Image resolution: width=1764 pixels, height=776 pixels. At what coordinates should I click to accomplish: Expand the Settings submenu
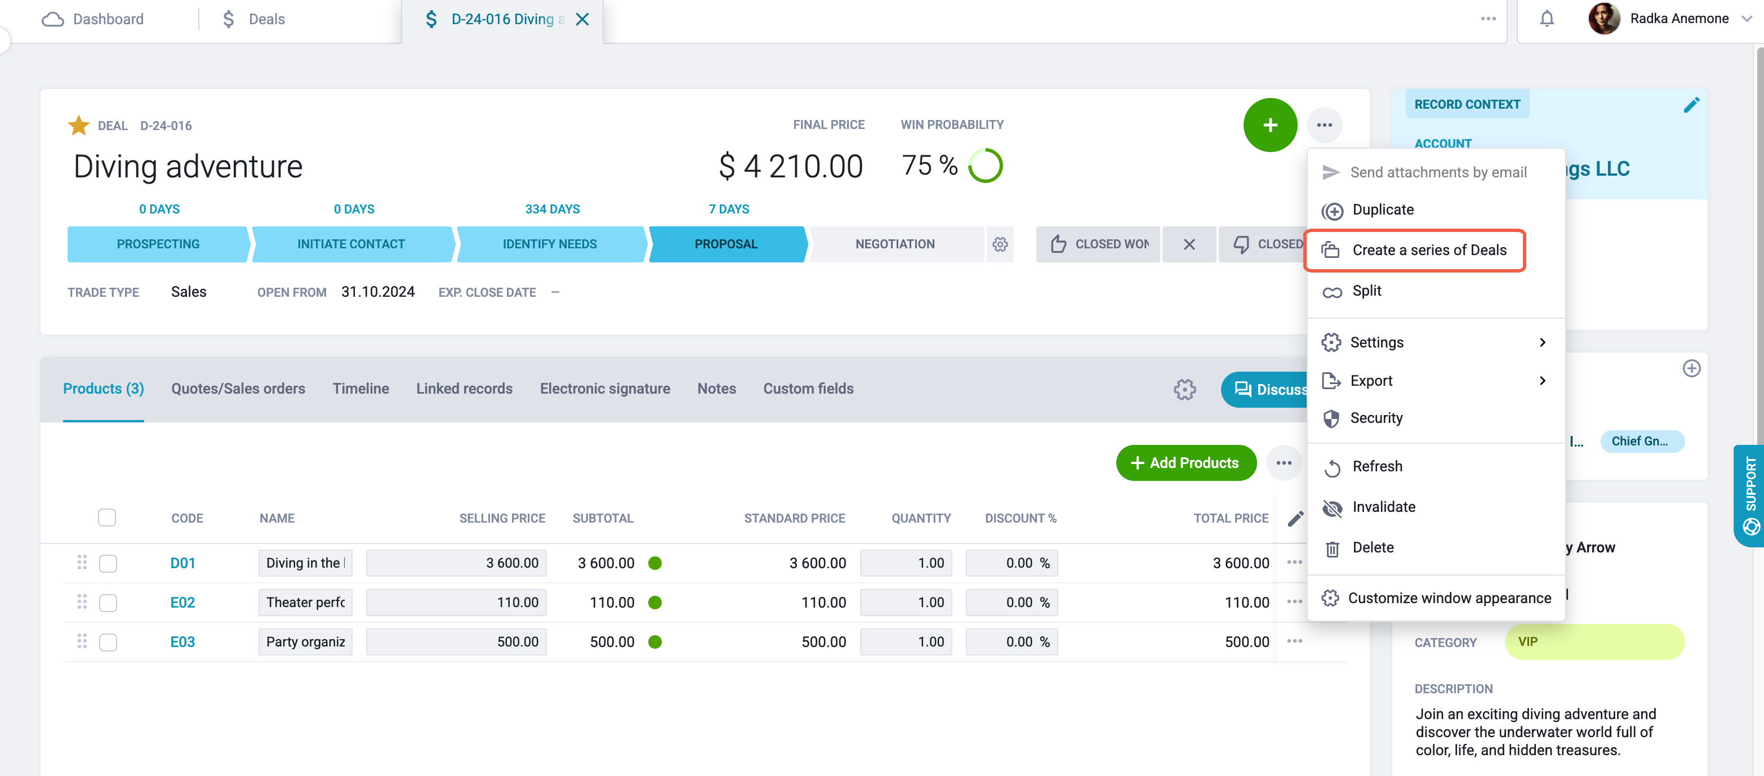click(1435, 342)
